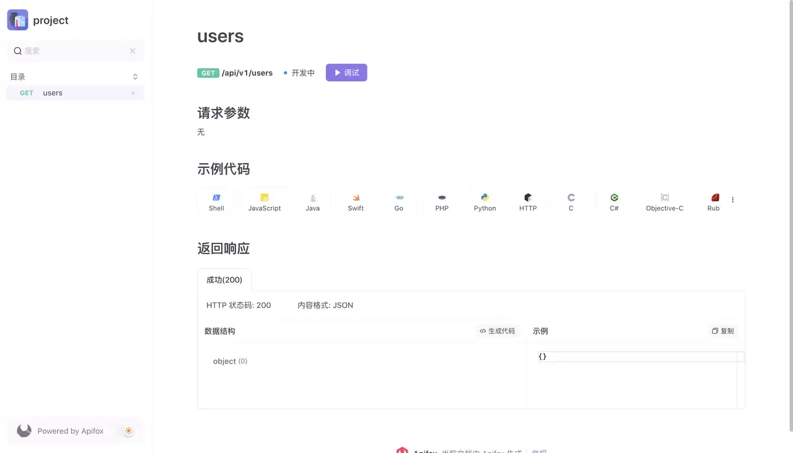Focus the 搜索 search input
The height and width of the screenshot is (453, 793).
point(75,51)
